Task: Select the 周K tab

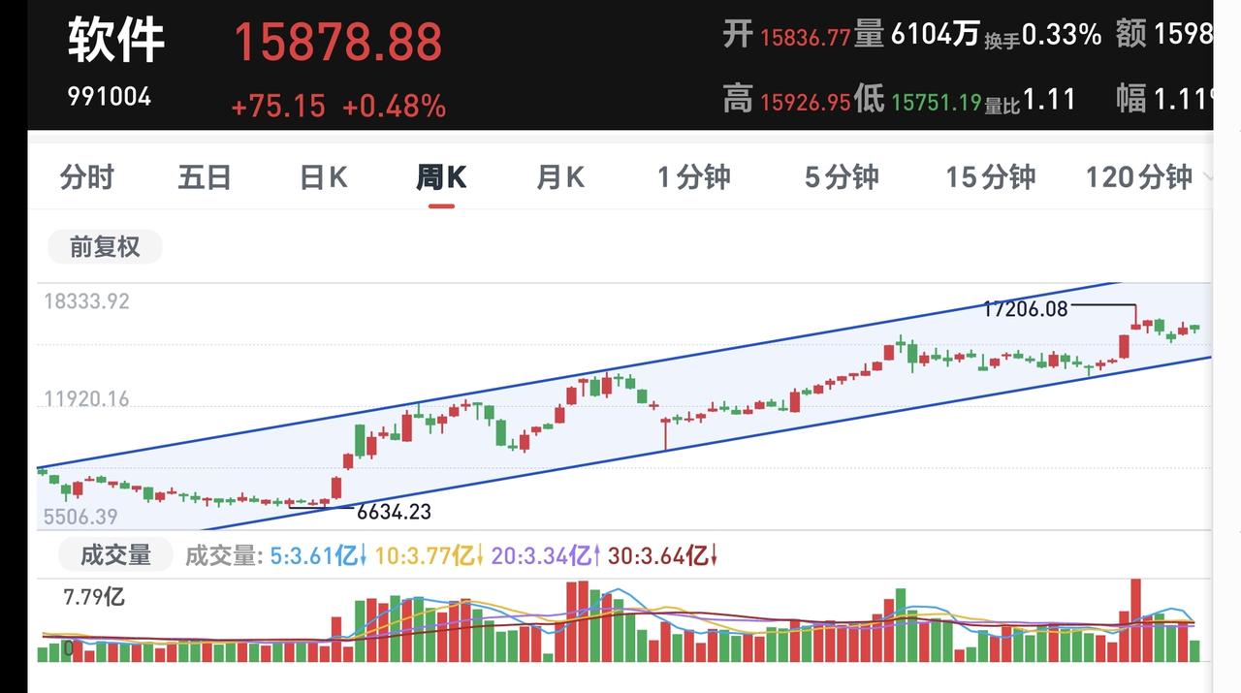Action: [441, 177]
